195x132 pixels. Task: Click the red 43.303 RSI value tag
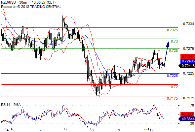pyautogui.click(x=187, y=114)
